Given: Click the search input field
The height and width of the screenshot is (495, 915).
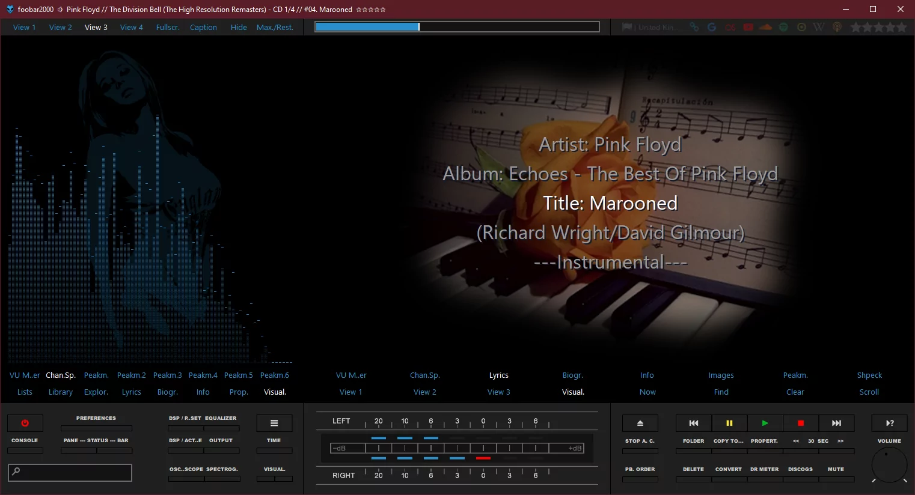Looking at the screenshot, I should click(70, 472).
